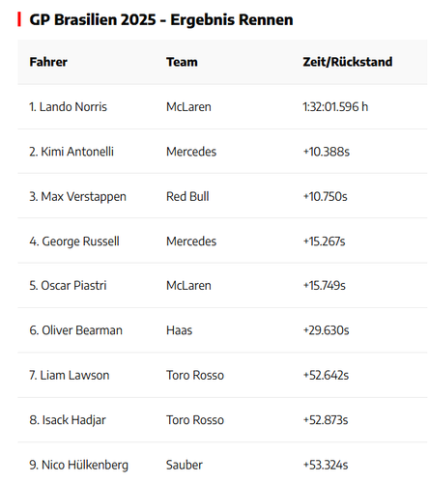
Task: Click the Zeit/Rückstand column header
Action: (348, 62)
